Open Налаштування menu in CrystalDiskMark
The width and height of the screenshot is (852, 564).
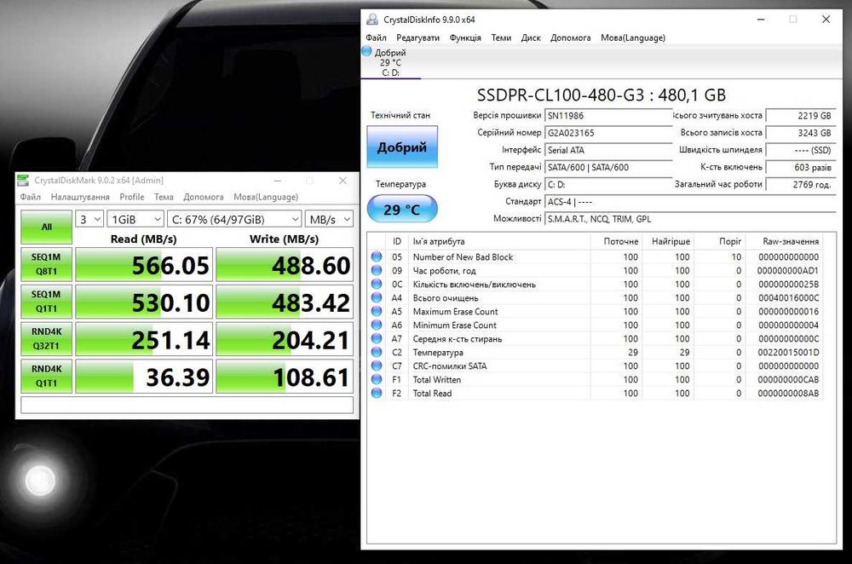pyautogui.click(x=80, y=197)
